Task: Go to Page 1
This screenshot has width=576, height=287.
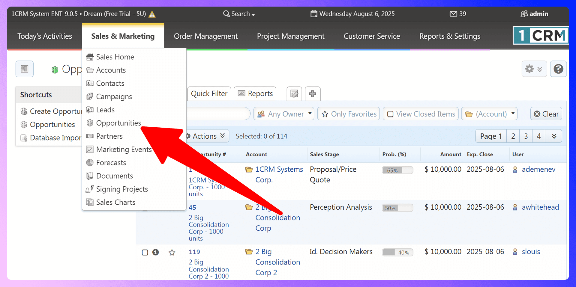Action: [x=491, y=136]
